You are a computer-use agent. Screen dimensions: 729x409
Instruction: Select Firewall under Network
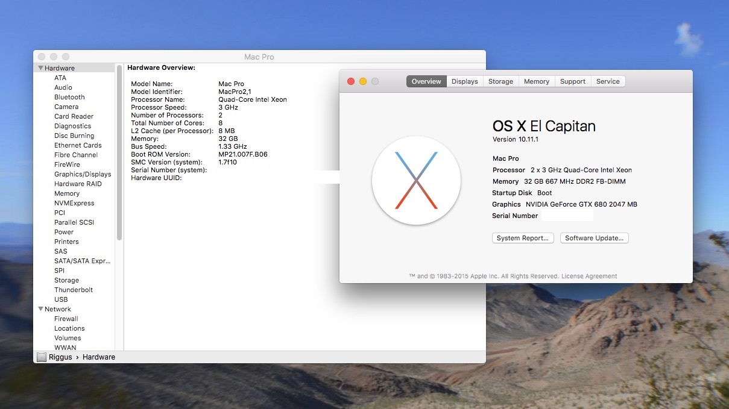click(66, 319)
